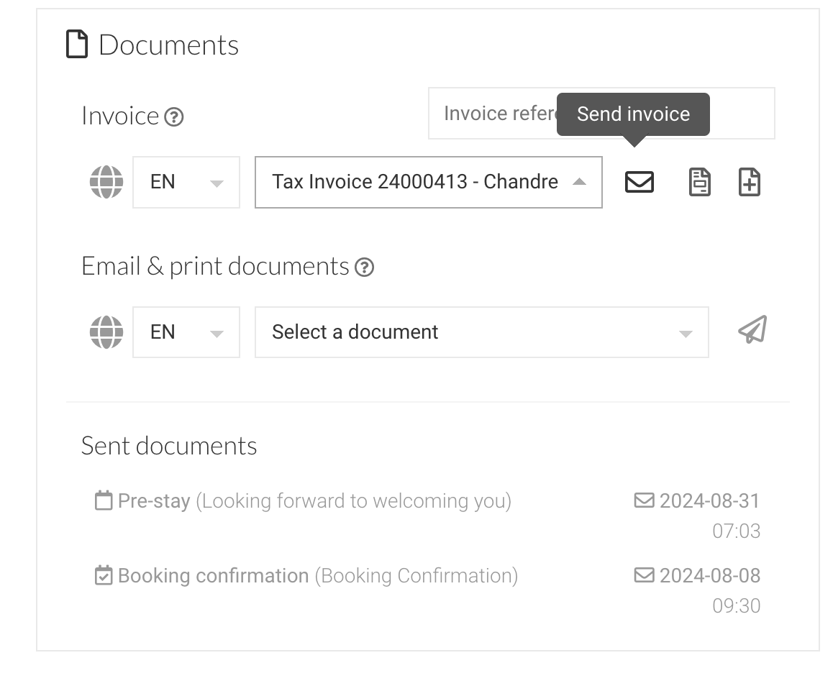Open the Tax Invoice 24000413 dropdown
The image size is (833, 686).
[x=429, y=182]
